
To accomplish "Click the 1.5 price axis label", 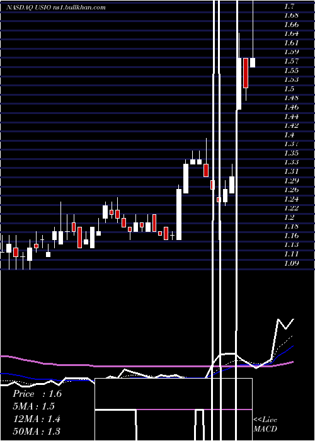I will tap(289, 89).
